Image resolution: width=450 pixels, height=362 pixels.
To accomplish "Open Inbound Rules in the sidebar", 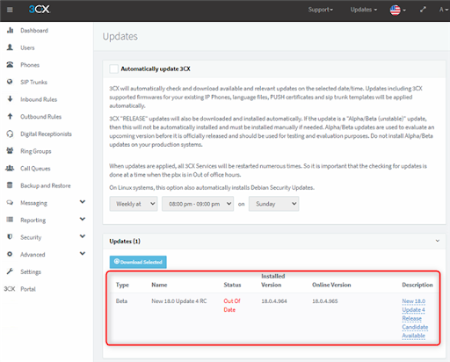I will (39, 99).
